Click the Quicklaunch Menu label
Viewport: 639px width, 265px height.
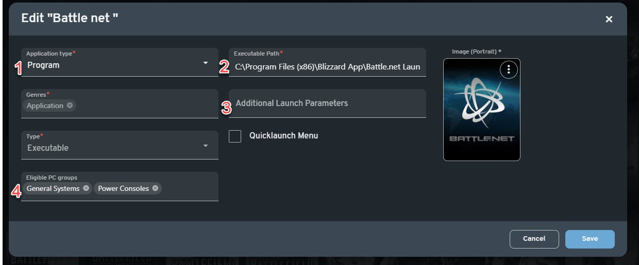click(x=283, y=136)
